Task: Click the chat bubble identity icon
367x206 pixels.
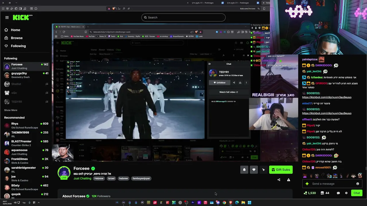Action: pyautogui.click(x=338, y=193)
